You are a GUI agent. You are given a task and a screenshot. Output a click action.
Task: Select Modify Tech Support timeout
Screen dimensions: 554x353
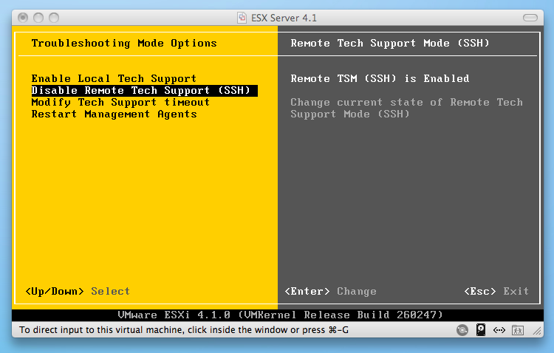(x=120, y=103)
